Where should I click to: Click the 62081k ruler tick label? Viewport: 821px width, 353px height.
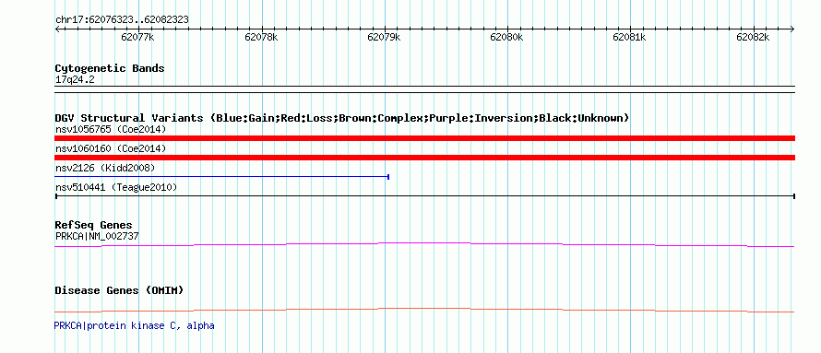point(629,37)
